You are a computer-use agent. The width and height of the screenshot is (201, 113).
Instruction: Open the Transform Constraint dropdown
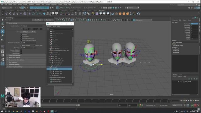29,43
